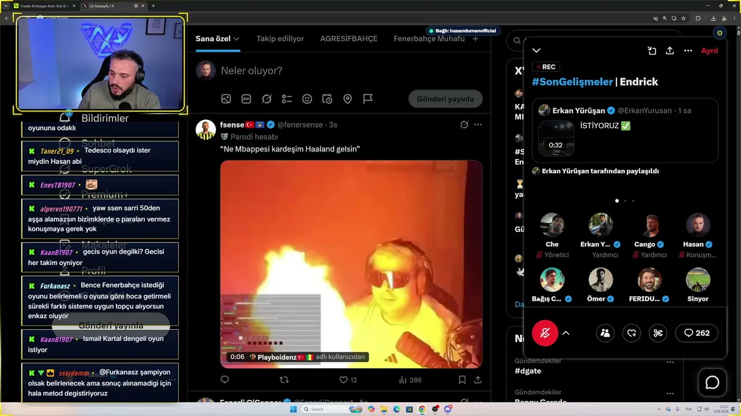Open the Grok chat bubble button

pos(712,382)
